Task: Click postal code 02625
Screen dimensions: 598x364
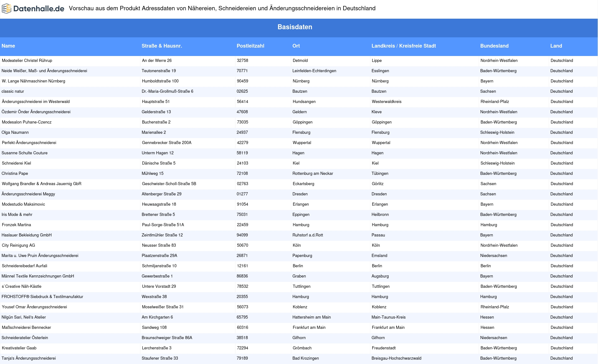Action: 242,91
